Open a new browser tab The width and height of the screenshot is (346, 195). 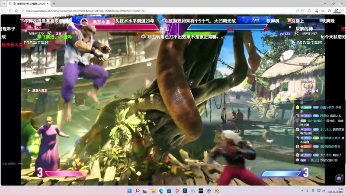pyautogui.click(x=54, y=3)
